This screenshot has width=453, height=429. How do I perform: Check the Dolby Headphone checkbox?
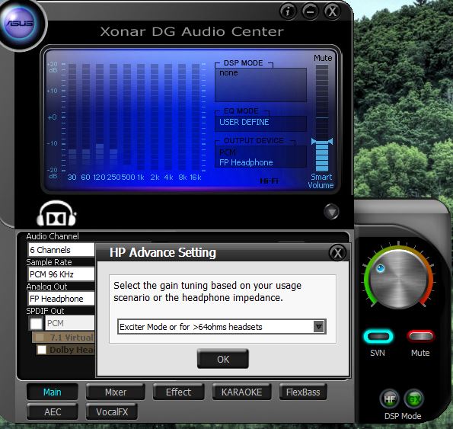(x=42, y=350)
